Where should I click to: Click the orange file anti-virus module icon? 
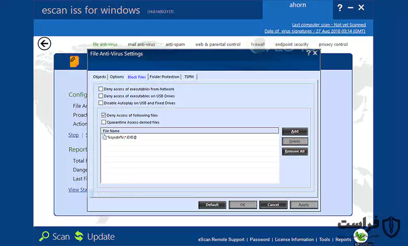coord(74,61)
